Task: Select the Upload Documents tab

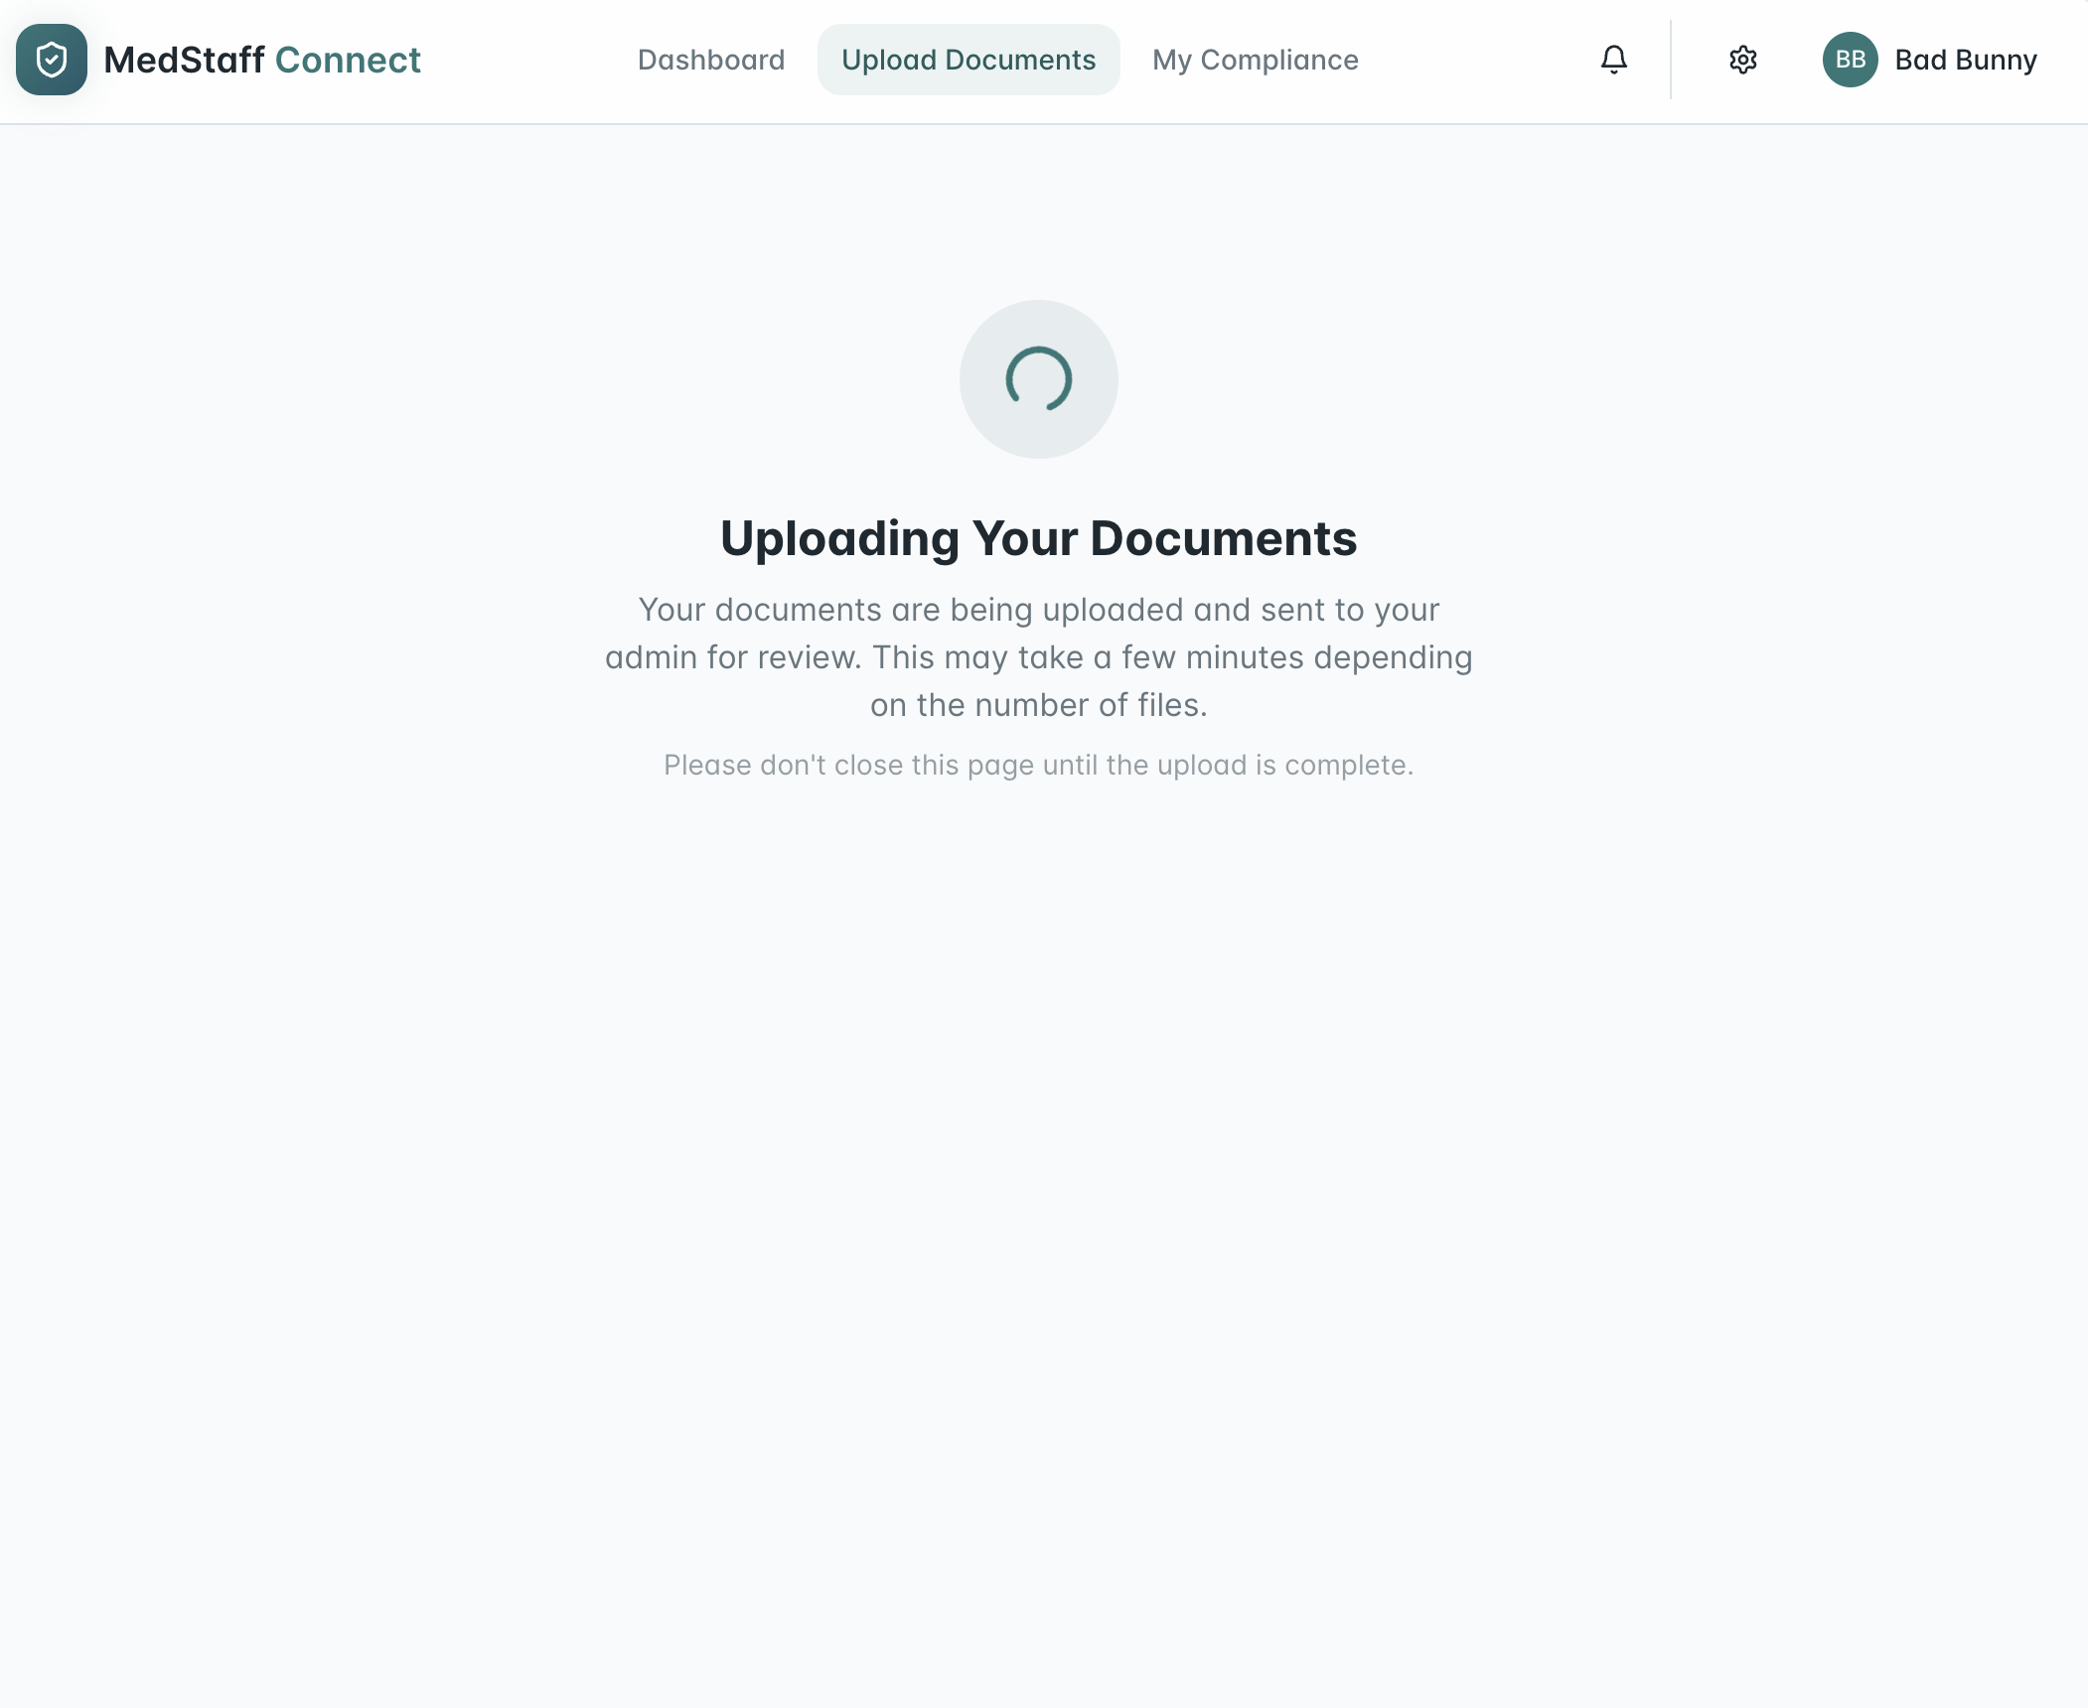Action: [968, 60]
